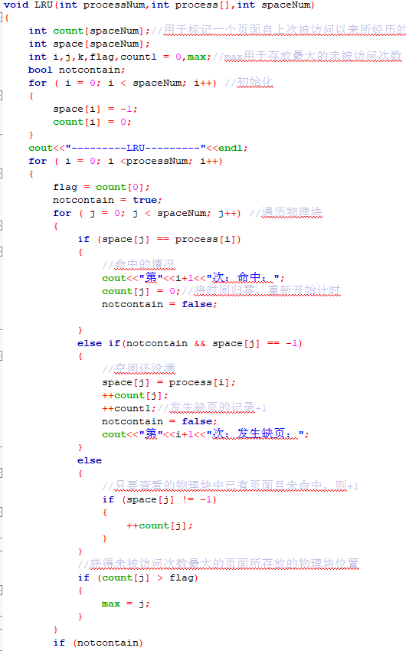Collapse fold marker below 'if (space[j] != -1)'
Viewport: 406px width, 651px height.
coord(2,512)
